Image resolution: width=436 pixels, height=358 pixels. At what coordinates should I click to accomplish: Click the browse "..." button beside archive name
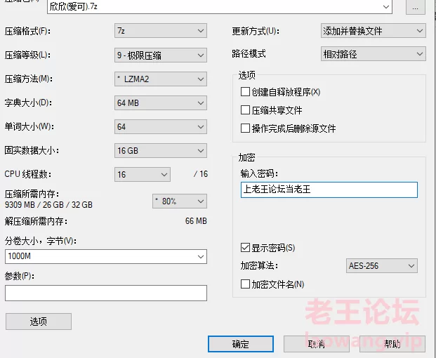pos(416,7)
